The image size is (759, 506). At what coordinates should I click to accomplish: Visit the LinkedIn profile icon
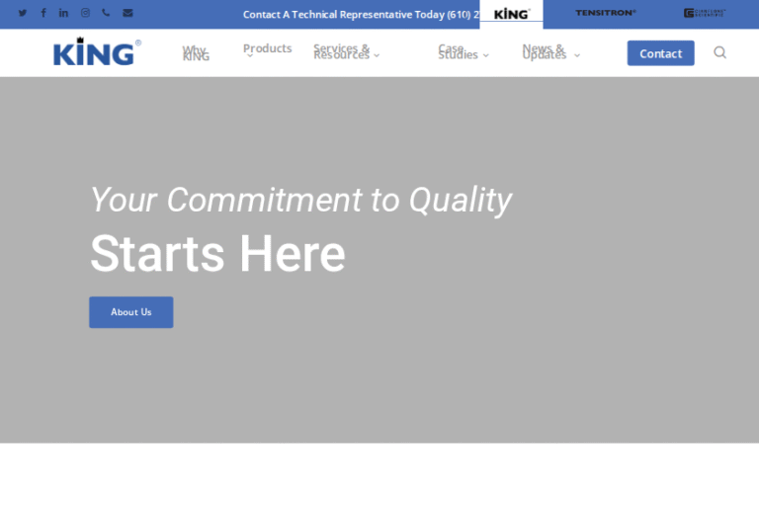pyautogui.click(x=64, y=13)
